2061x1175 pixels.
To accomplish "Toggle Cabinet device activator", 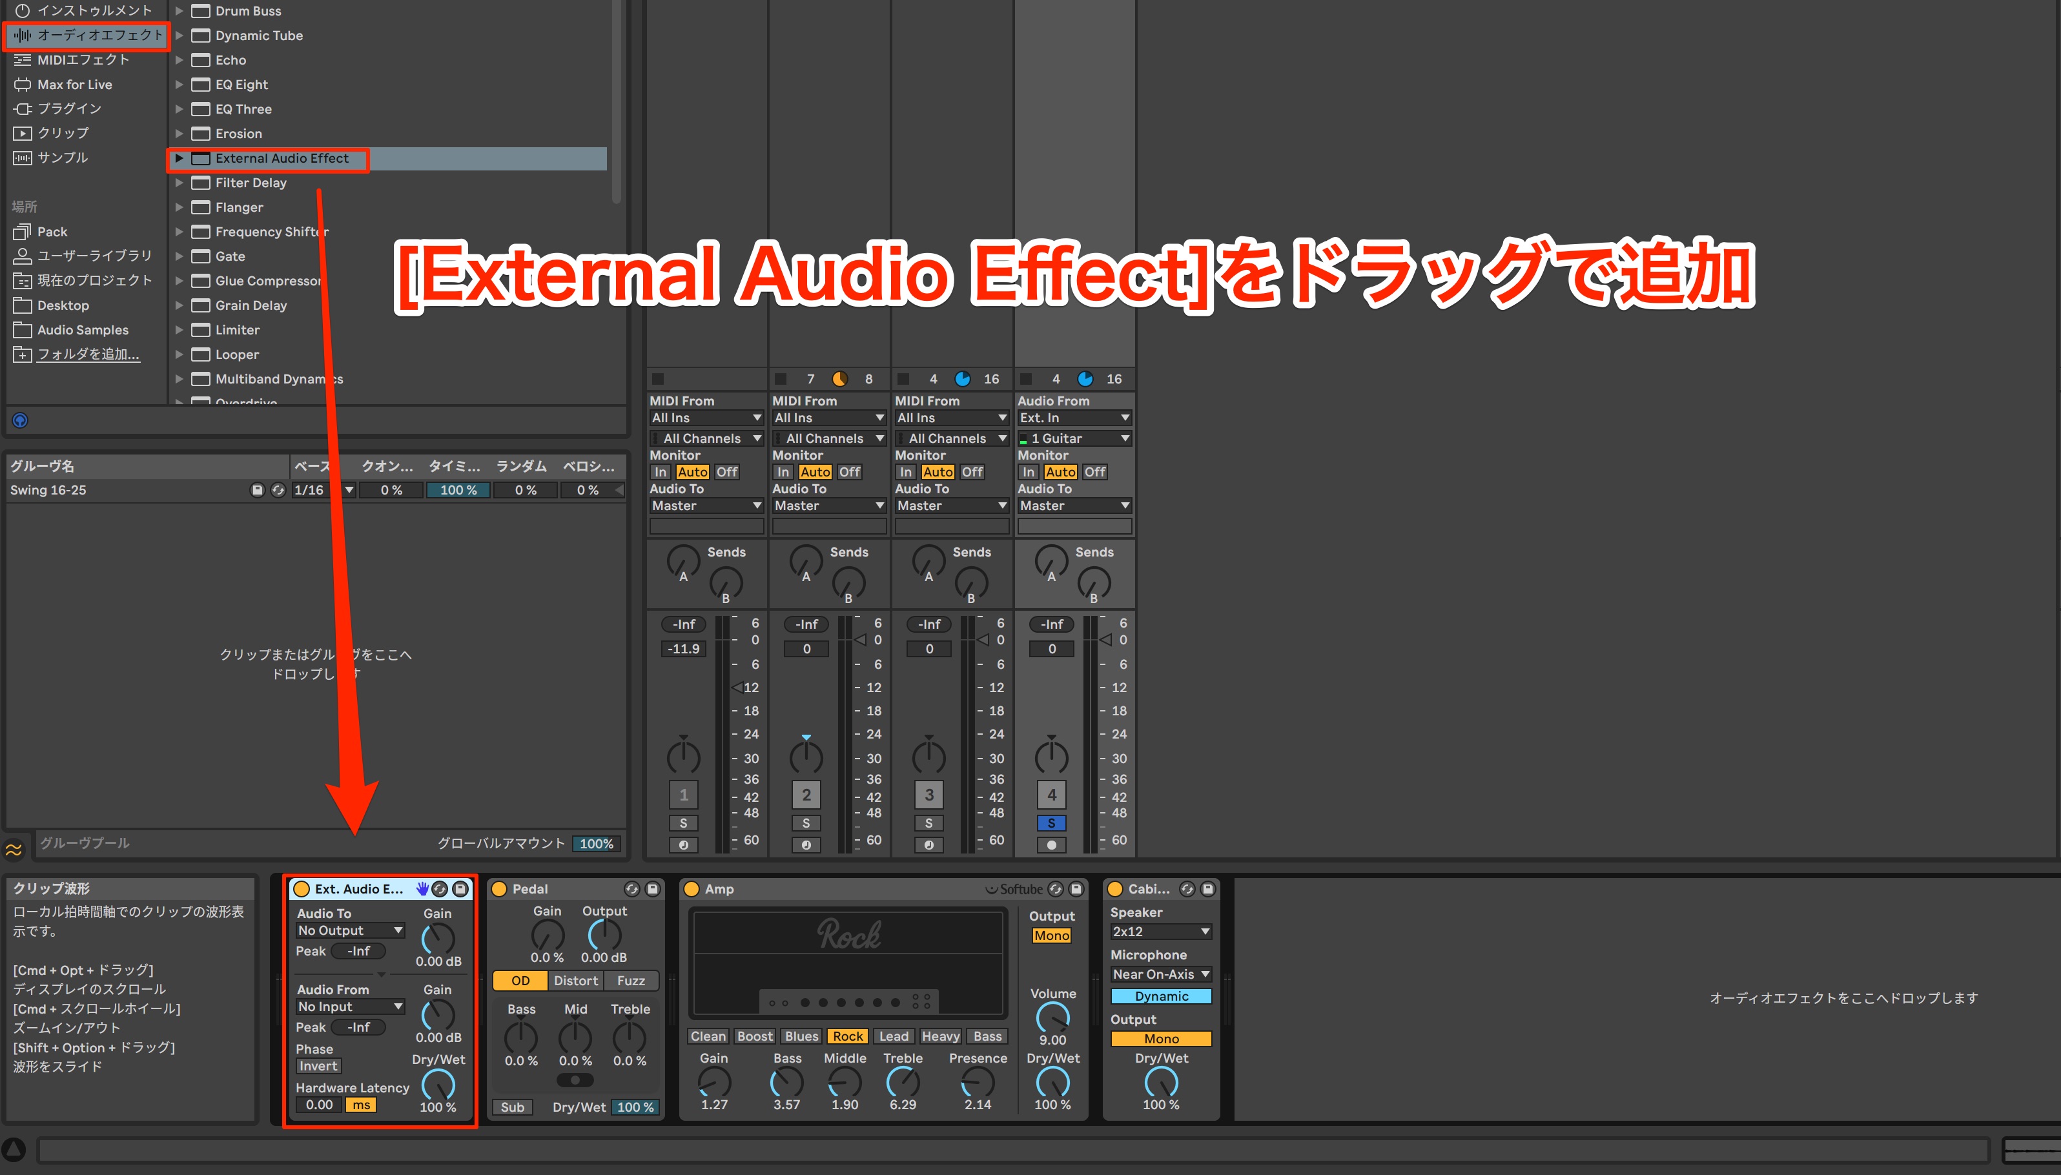I will (x=1115, y=888).
